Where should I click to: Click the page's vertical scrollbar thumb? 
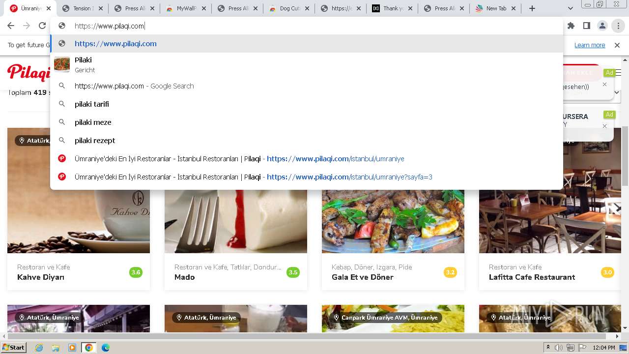point(625,156)
